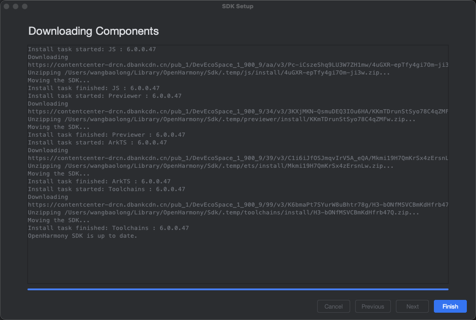Click the JS download URL ending 4uGXR-epTfy4gi7Om
This screenshot has width=476, height=320.
[238, 65]
